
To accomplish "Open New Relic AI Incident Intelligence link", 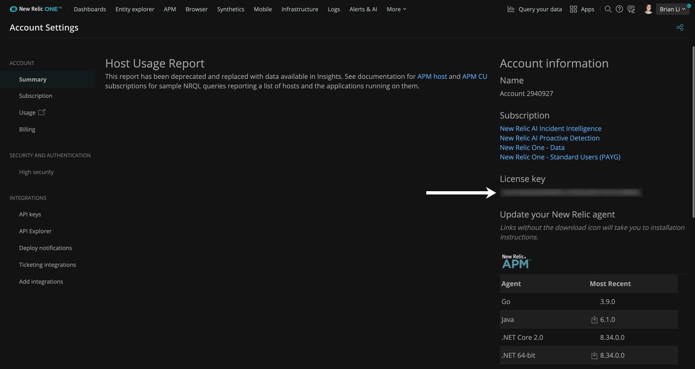I will 550,128.
